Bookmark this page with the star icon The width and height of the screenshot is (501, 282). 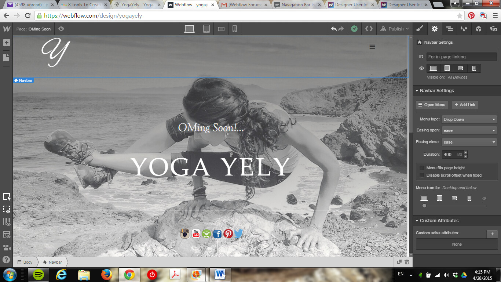460,16
